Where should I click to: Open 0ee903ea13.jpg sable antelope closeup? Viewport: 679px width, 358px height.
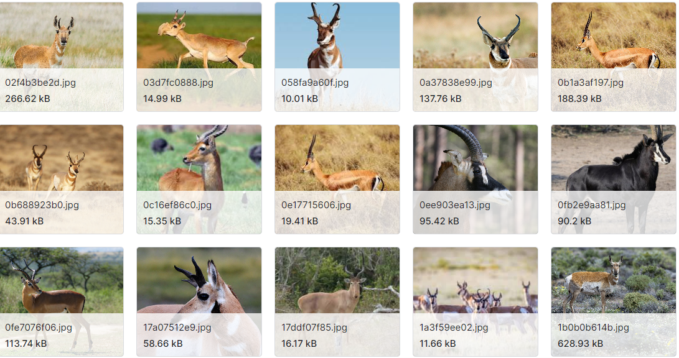pyautogui.click(x=475, y=180)
